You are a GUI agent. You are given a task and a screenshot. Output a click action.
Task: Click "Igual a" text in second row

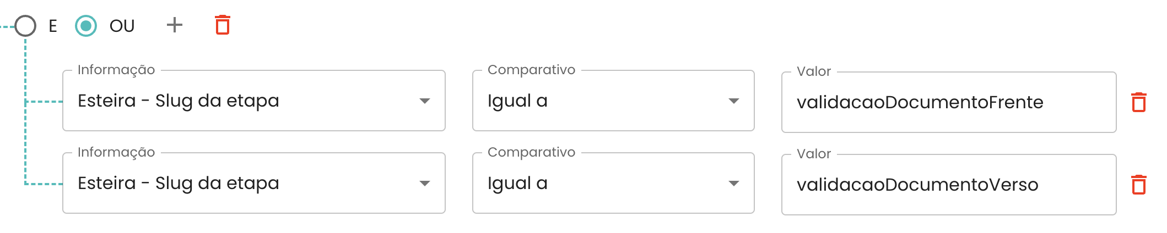[x=517, y=184]
